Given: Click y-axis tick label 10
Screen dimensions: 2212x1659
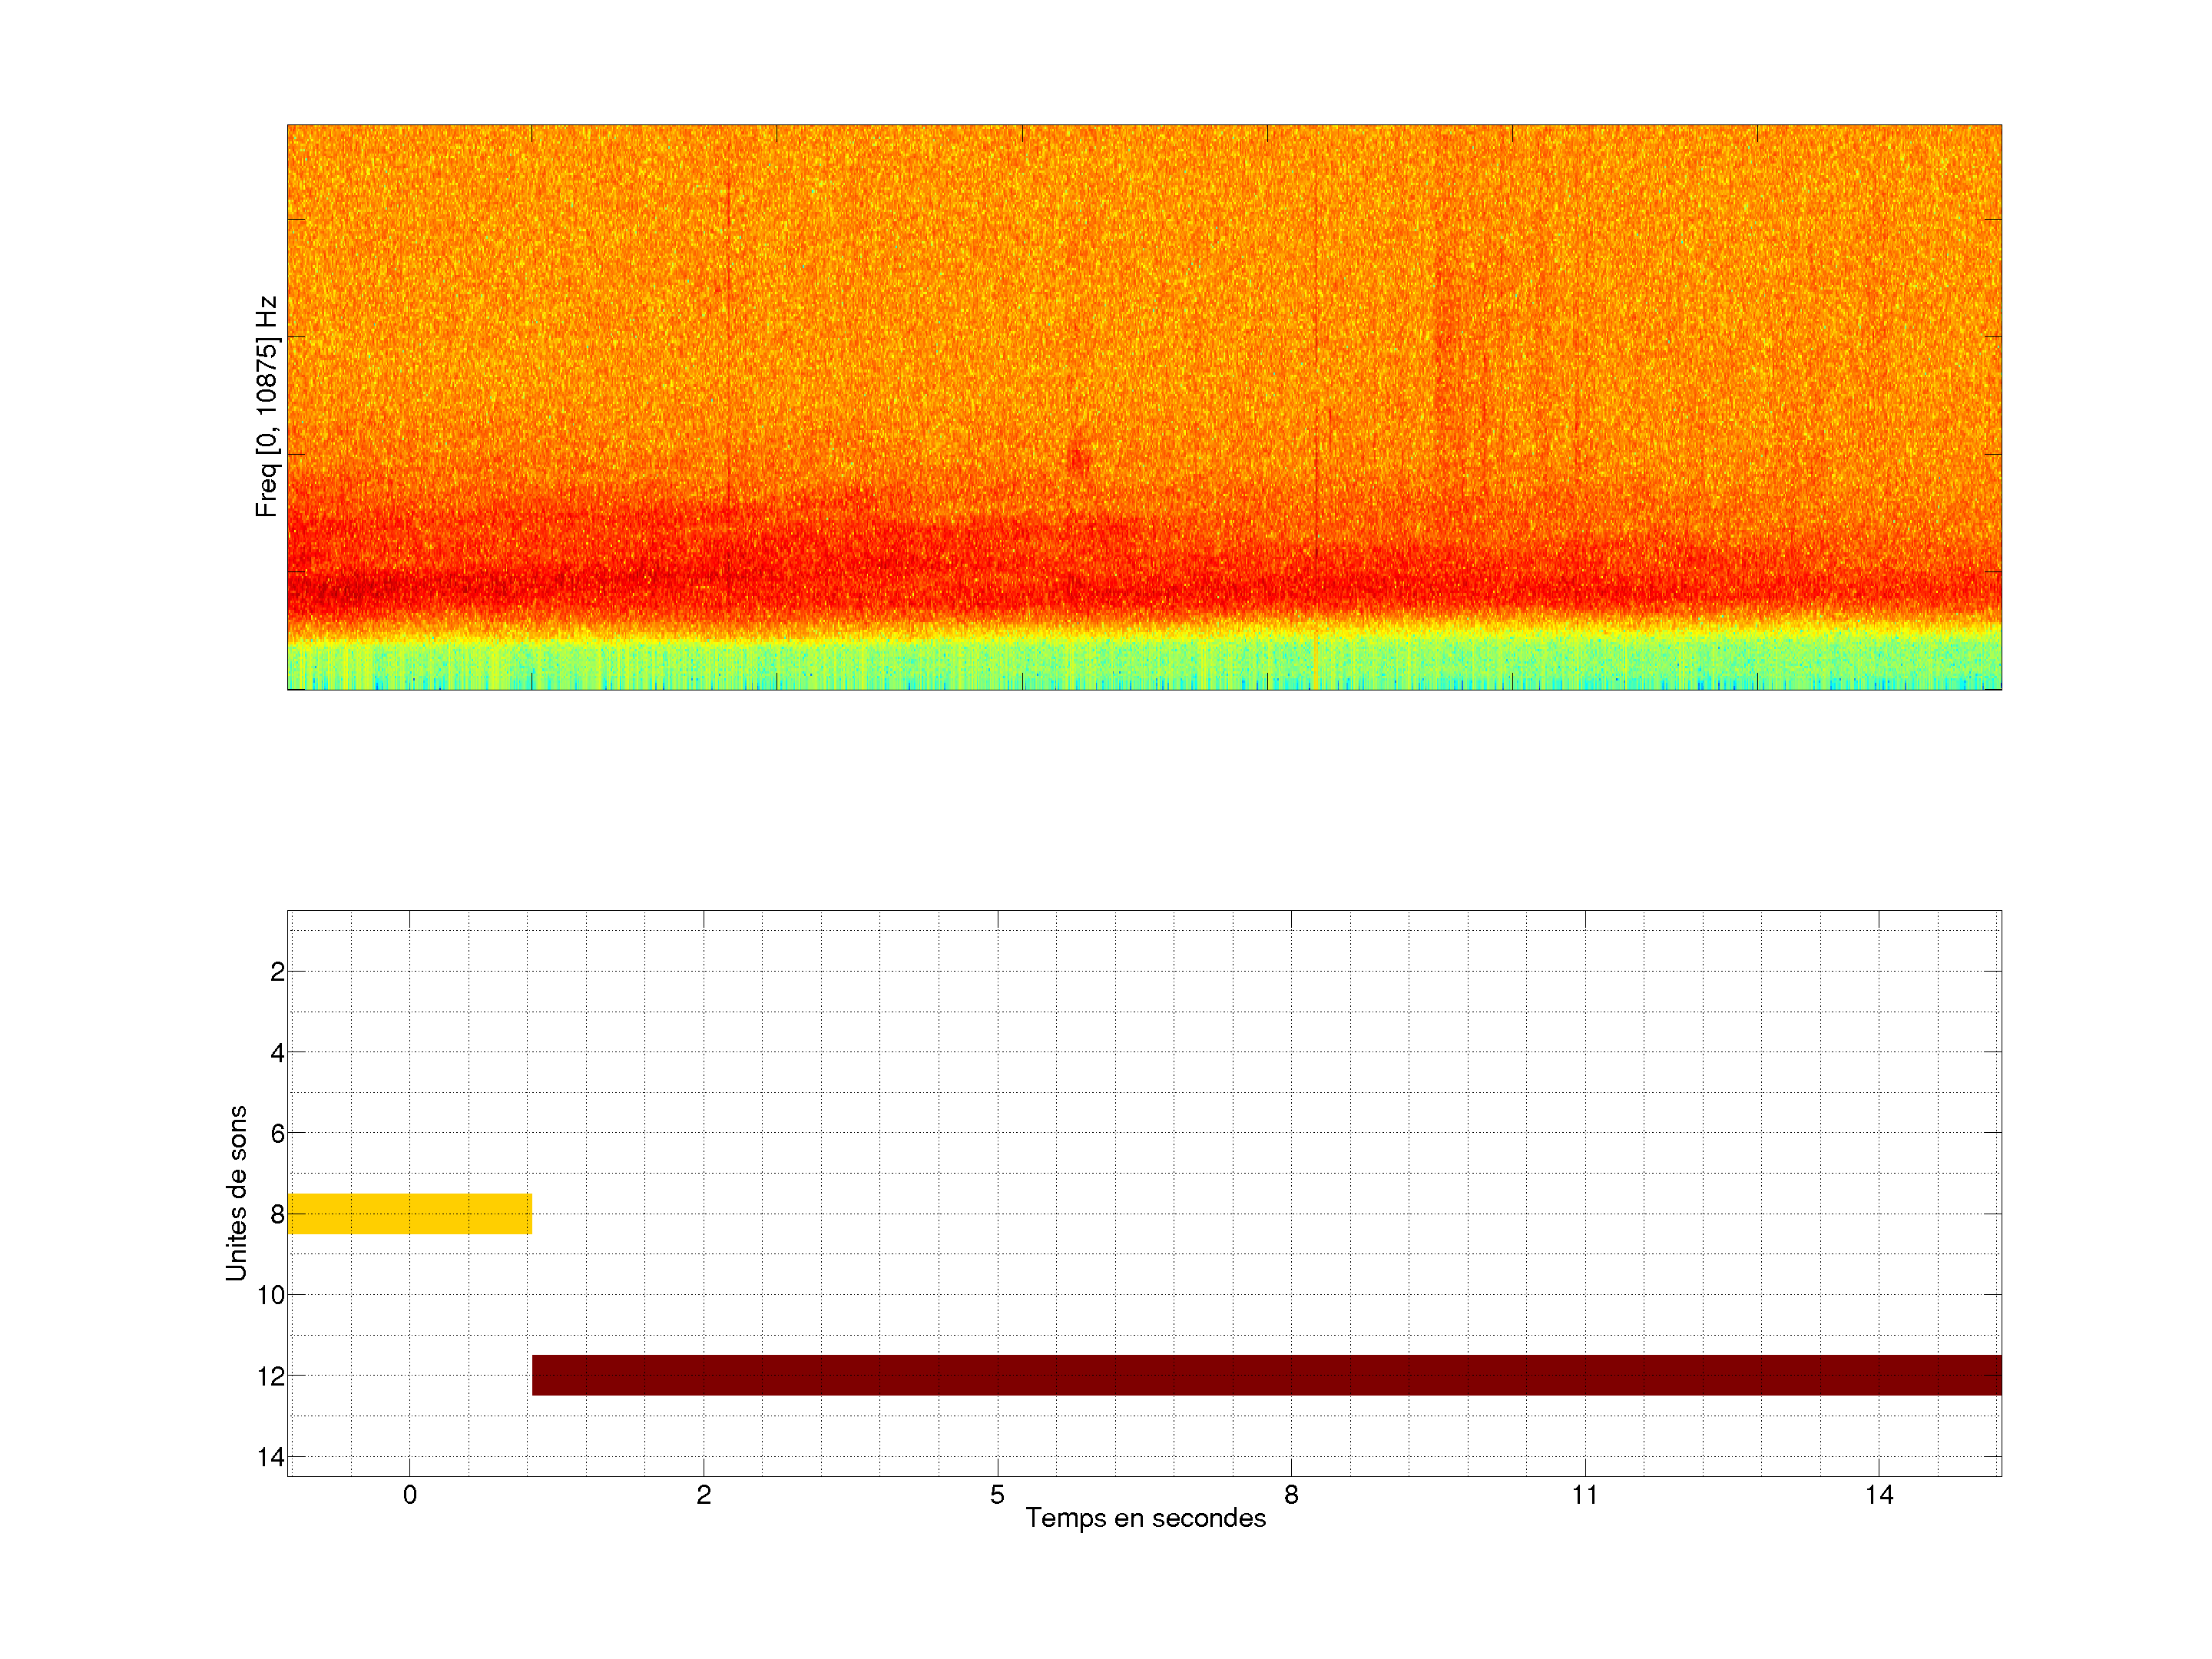Looking at the screenshot, I should (x=271, y=1295).
